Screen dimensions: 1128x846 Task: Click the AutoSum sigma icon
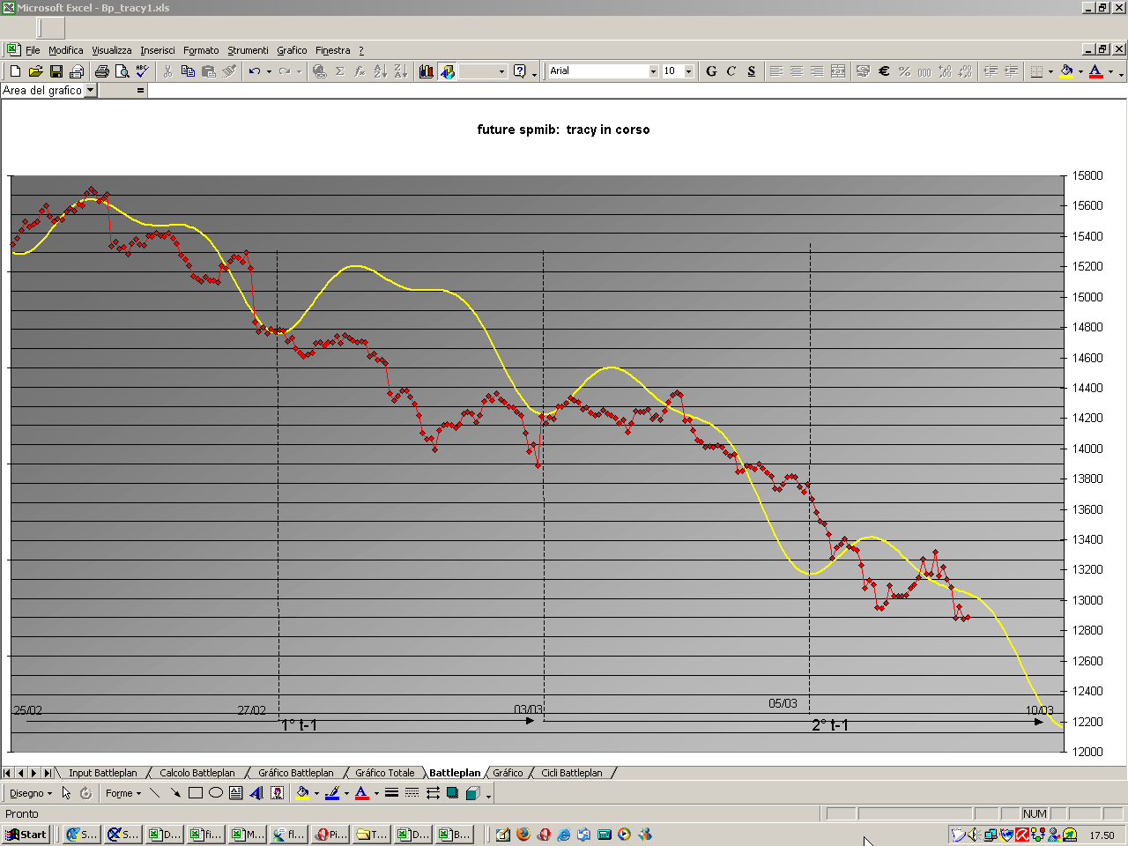(339, 71)
